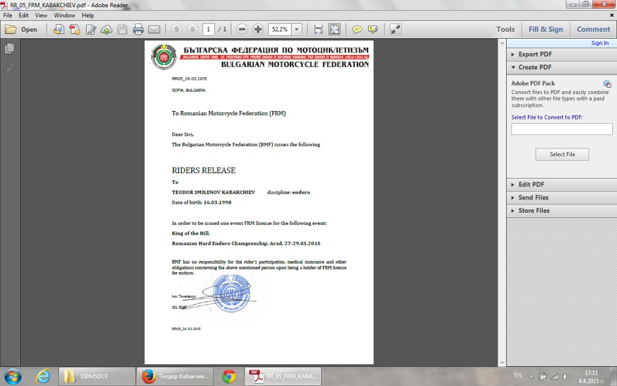The width and height of the screenshot is (617, 386).
Task: Click the document vertical scrollbar down arrow
Action: (502, 362)
